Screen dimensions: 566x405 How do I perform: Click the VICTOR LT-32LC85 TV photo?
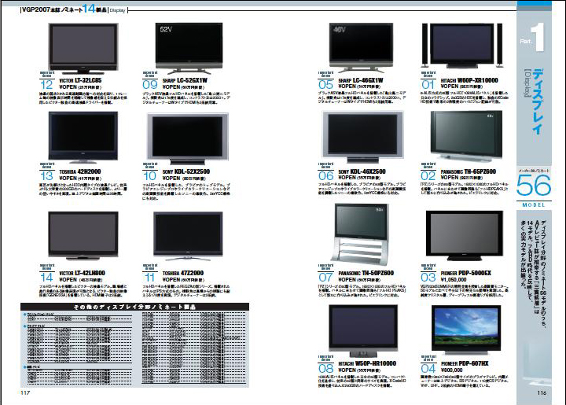(x=83, y=49)
